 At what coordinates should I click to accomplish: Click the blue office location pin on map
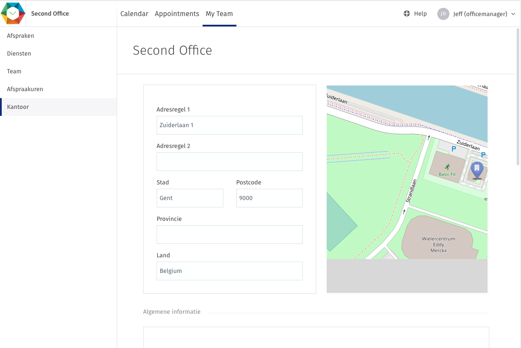point(477,170)
